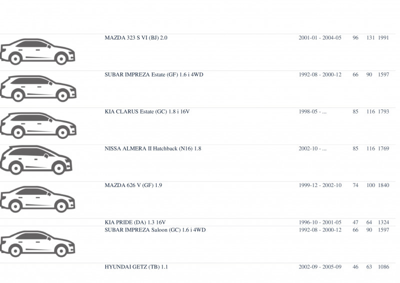The image size is (400, 283).
Task: Click the Subaru Impreza Estate car icon
Action: coord(38,88)
